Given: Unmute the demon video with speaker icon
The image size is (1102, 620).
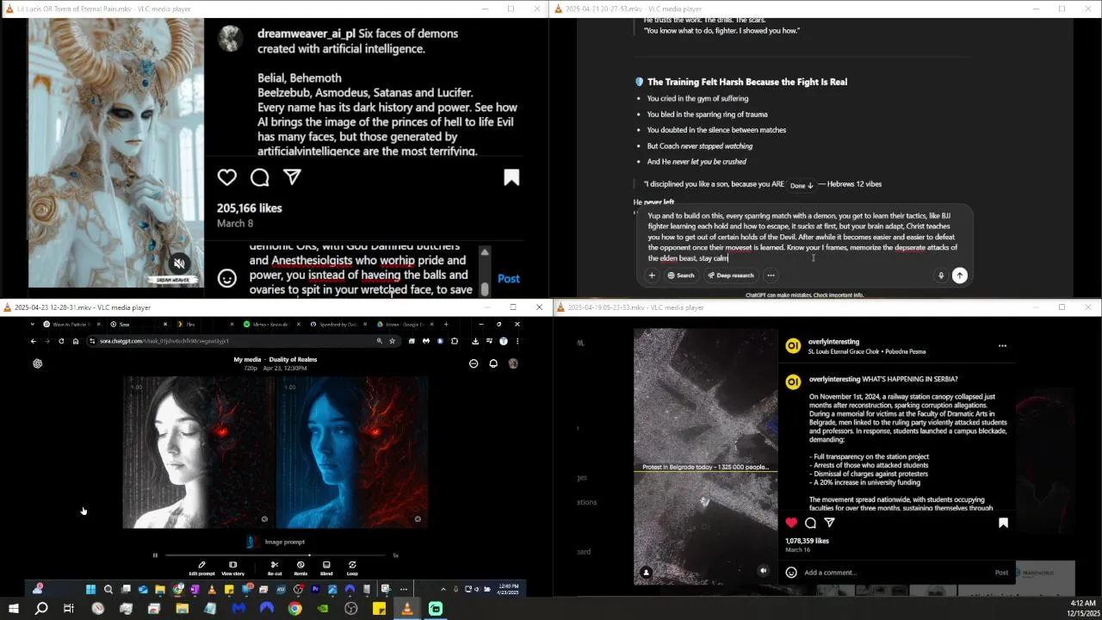Looking at the screenshot, I should (179, 263).
